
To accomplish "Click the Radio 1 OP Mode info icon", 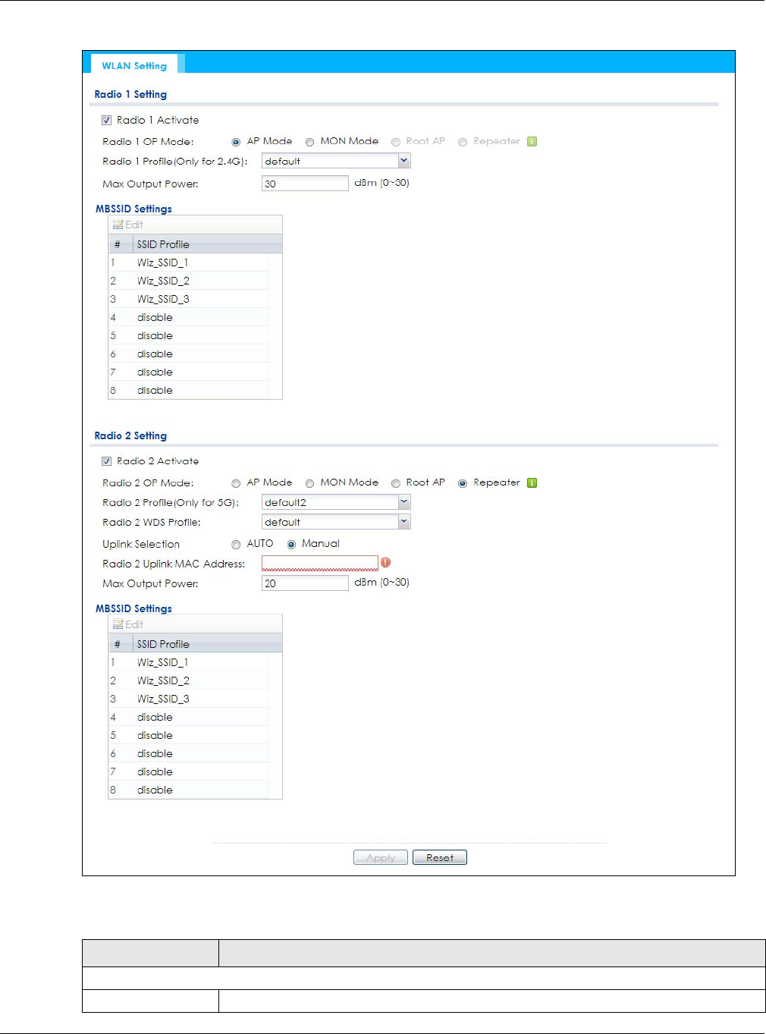I will [x=532, y=141].
